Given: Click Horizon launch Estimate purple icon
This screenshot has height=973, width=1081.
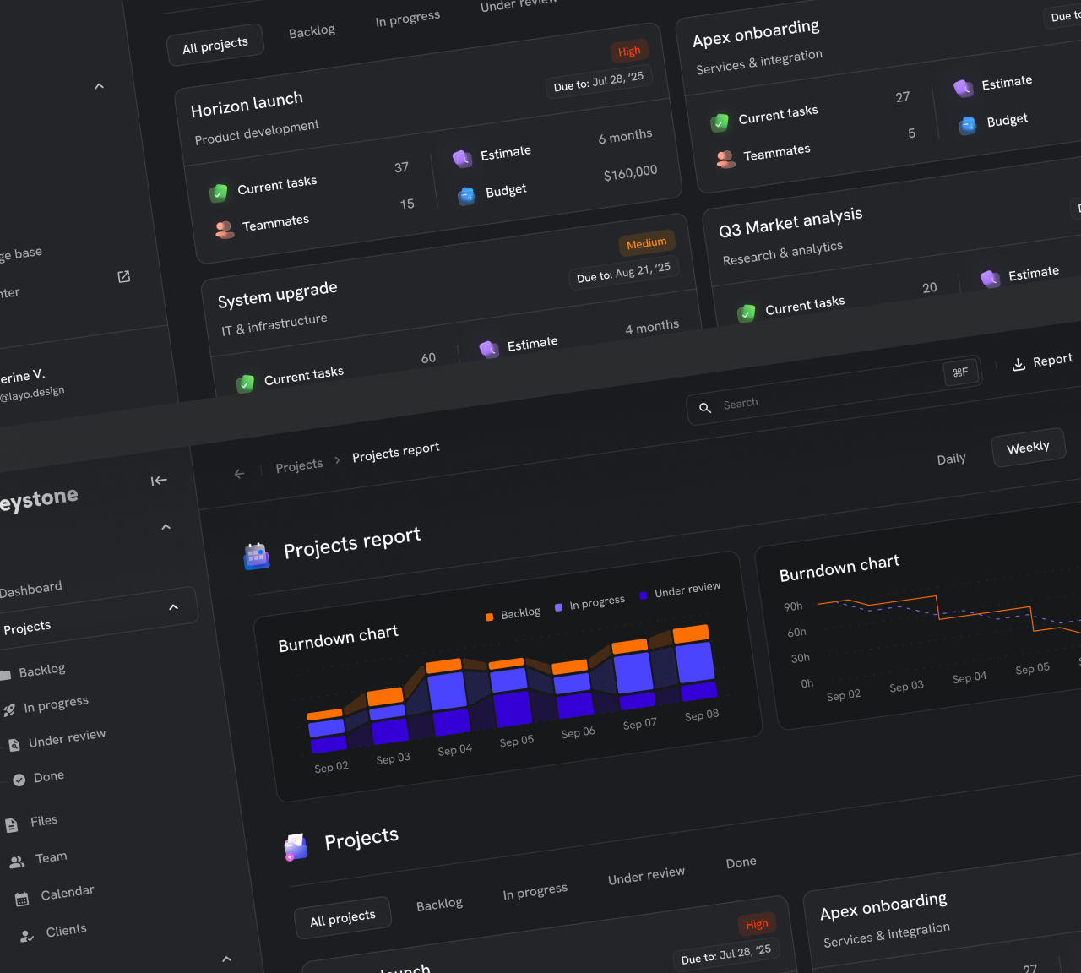Looking at the screenshot, I should [x=462, y=158].
